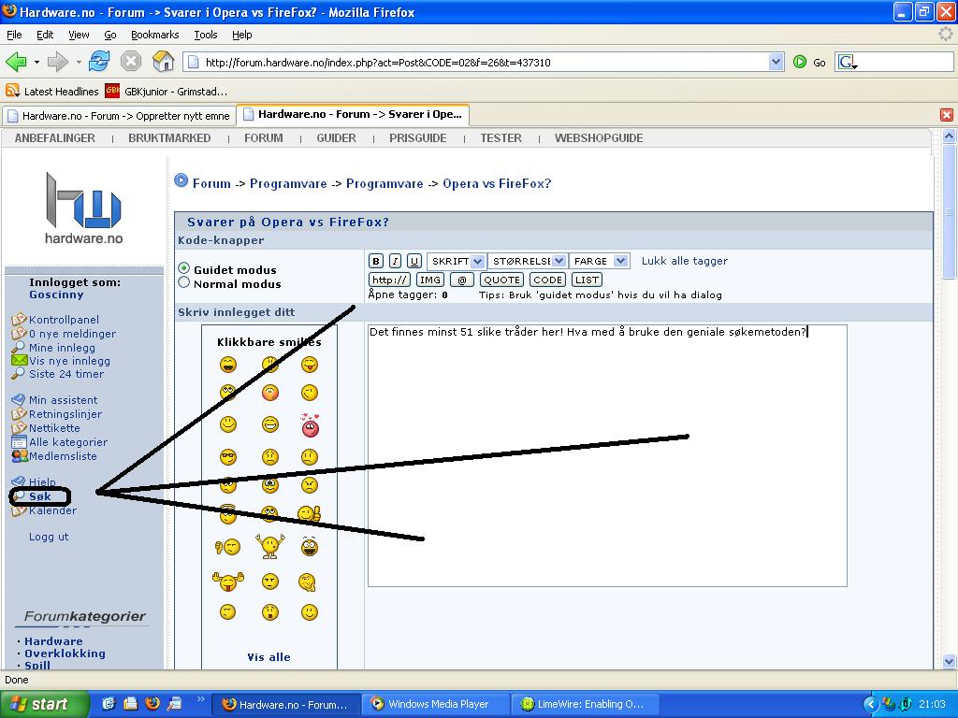Click inside the post message text area
The width and height of the screenshot is (958, 718).
tap(607, 455)
